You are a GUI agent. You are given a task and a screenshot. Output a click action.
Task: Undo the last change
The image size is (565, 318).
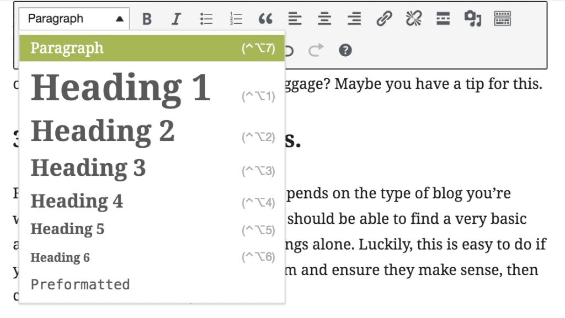click(286, 50)
